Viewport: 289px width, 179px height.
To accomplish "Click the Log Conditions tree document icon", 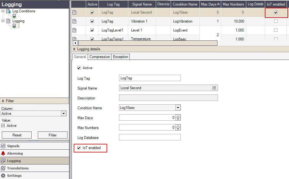I will 8,11.
